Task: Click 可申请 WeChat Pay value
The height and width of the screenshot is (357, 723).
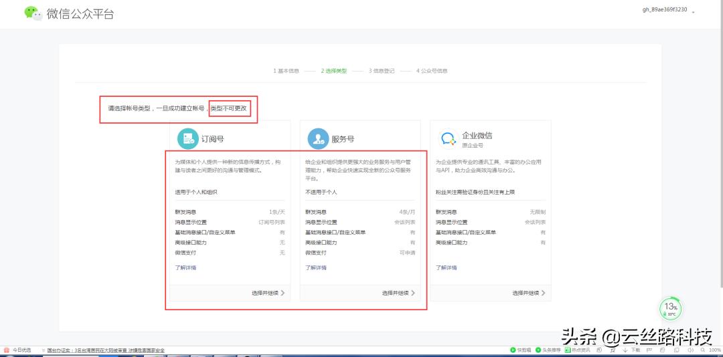Action: coord(407,253)
